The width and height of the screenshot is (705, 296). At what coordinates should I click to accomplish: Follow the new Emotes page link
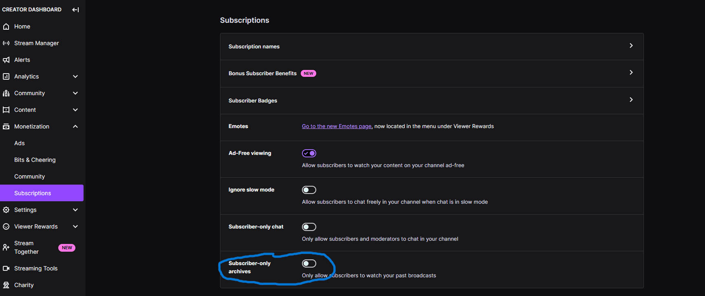pos(337,126)
